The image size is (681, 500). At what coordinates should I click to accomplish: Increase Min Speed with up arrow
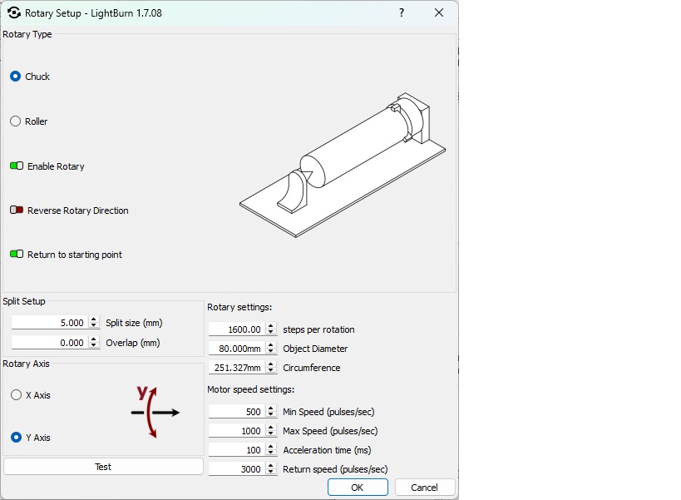pos(270,408)
